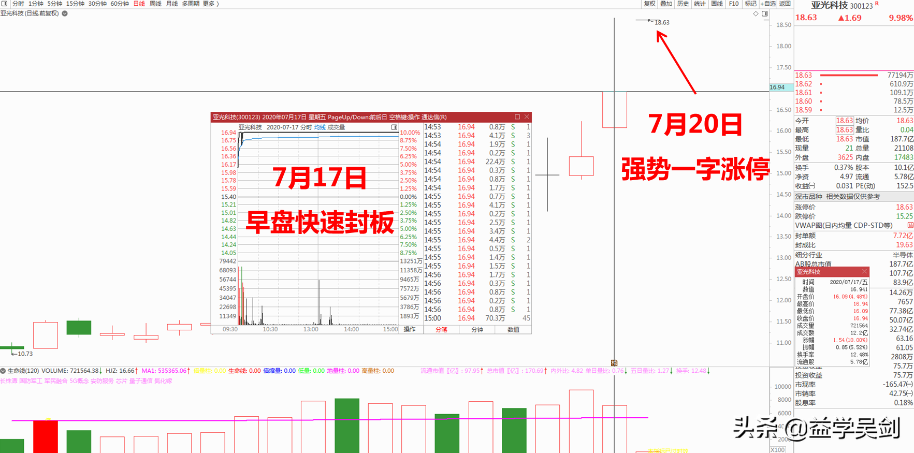Click 均线 in the intraday popup header
914x453 pixels.
click(320, 127)
